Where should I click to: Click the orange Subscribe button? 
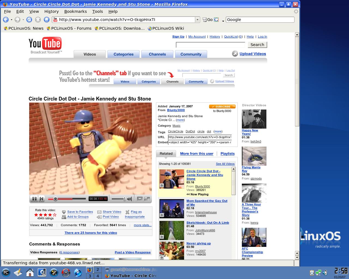point(222,107)
